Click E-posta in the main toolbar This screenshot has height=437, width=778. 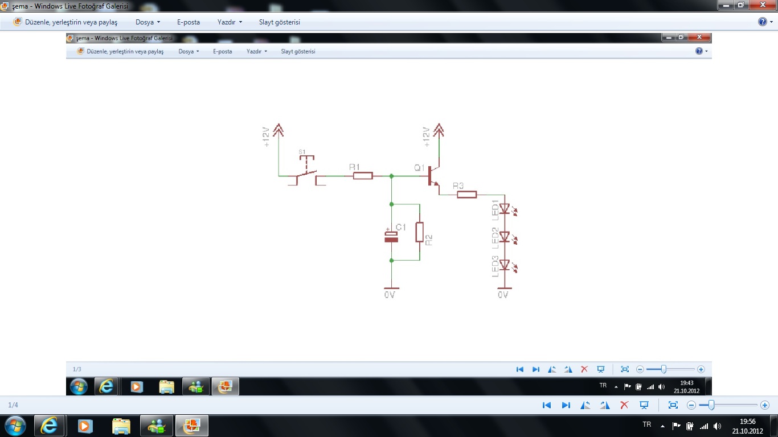click(189, 22)
